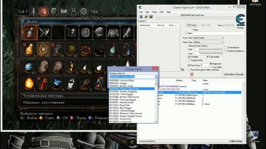Open the Scan Type dropdown
The width and height of the screenshot is (266, 149).
[208, 38]
